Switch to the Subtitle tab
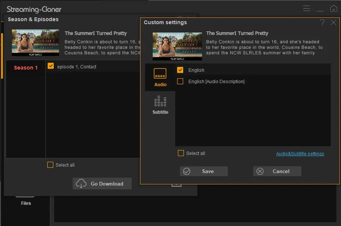Viewport: 341px width, 226px height. coord(160,105)
